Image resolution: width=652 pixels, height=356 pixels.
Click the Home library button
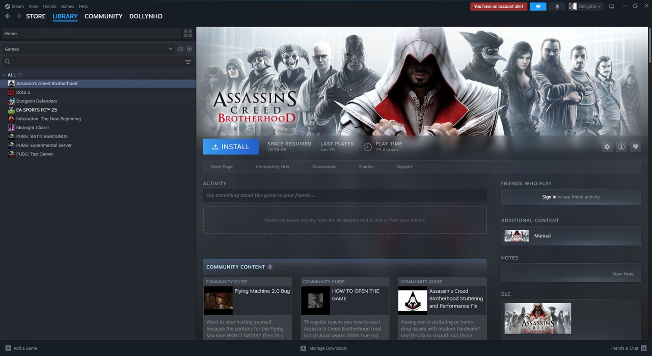91,33
